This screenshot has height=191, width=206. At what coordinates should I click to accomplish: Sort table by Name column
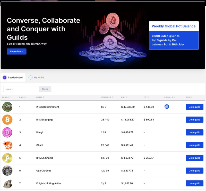[x=40, y=97]
